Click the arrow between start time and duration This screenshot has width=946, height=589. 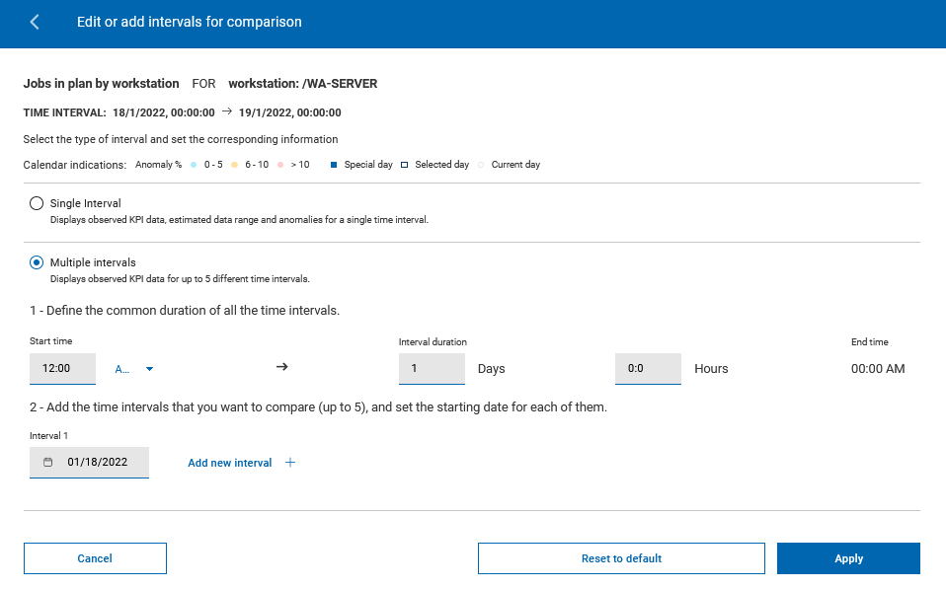[281, 367]
